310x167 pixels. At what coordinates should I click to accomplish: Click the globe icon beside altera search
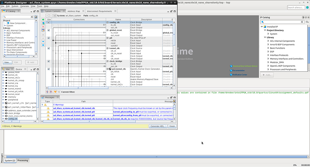pyautogui.click(x=307, y=7)
